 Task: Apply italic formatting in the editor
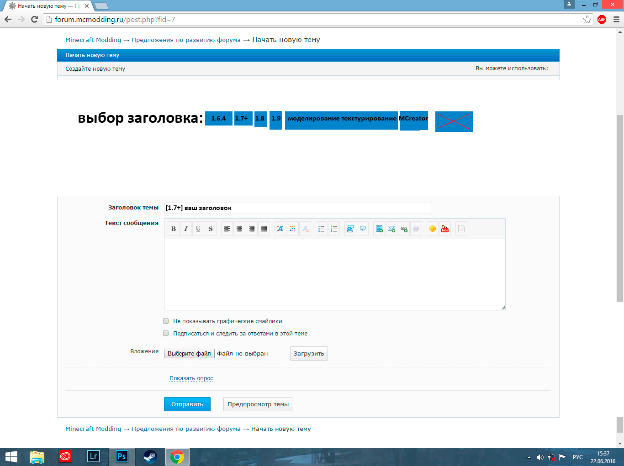(186, 229)
